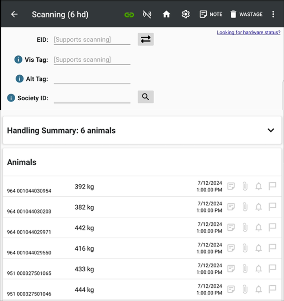Open the three-dot overflow menu
The image size is (284, 301).
273,14
